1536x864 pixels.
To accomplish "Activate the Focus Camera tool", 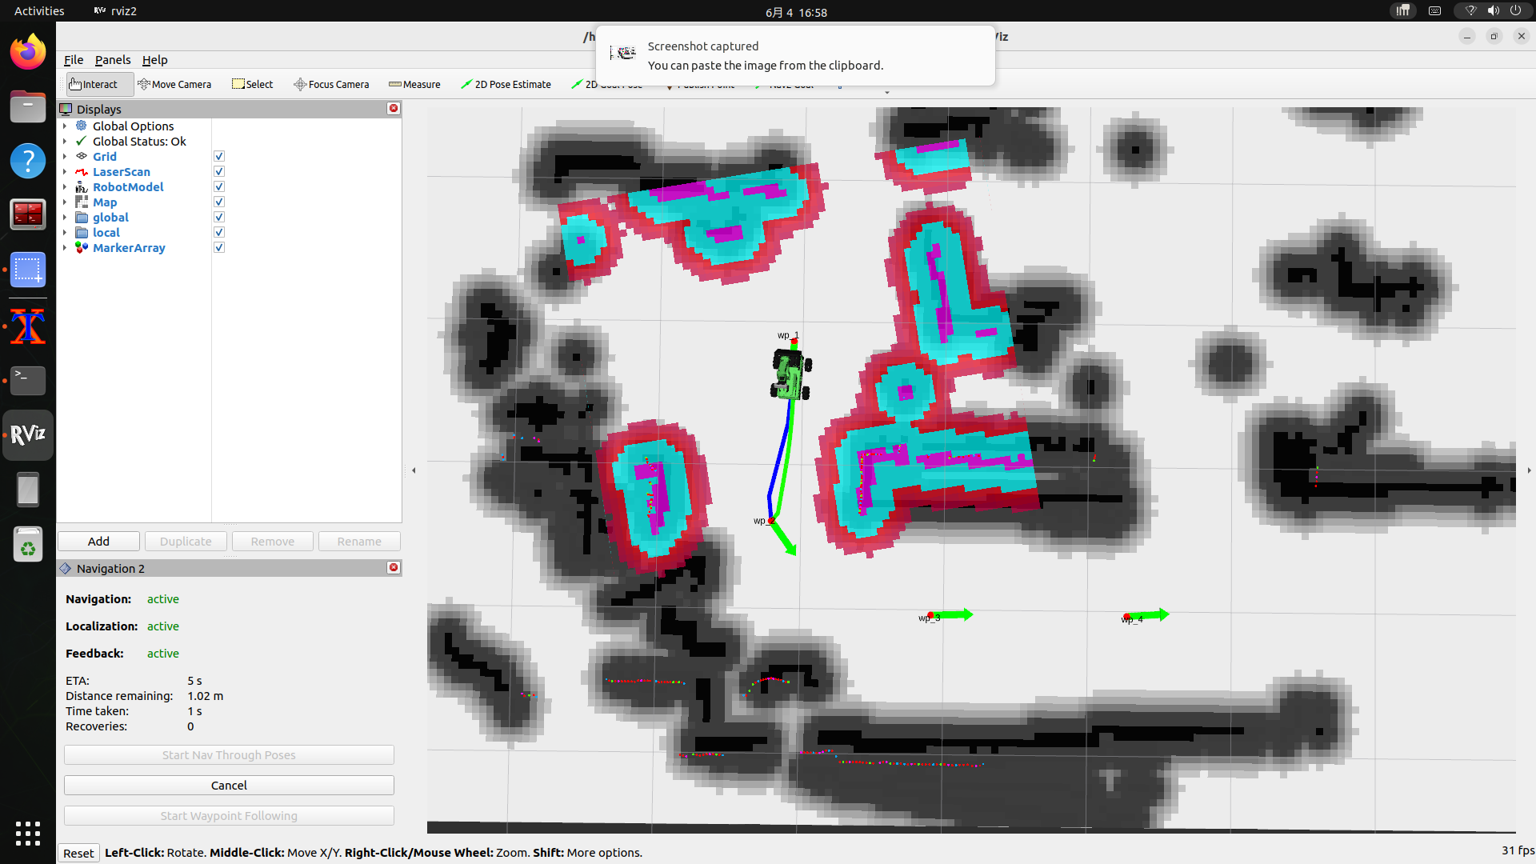I will coord(331,84).
